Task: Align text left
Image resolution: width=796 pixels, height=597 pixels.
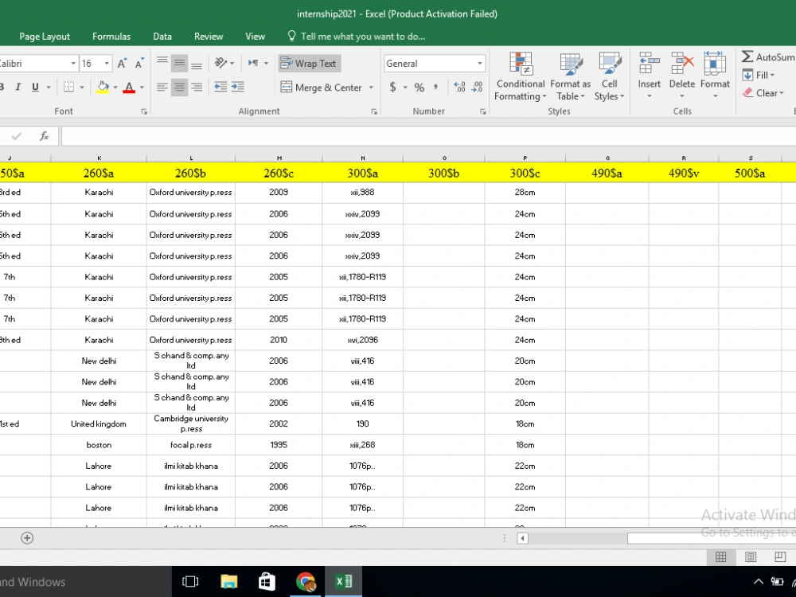Action: coord(162,88)
